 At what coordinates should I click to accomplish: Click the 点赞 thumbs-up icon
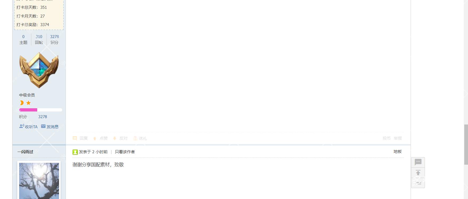coord(95,138)
